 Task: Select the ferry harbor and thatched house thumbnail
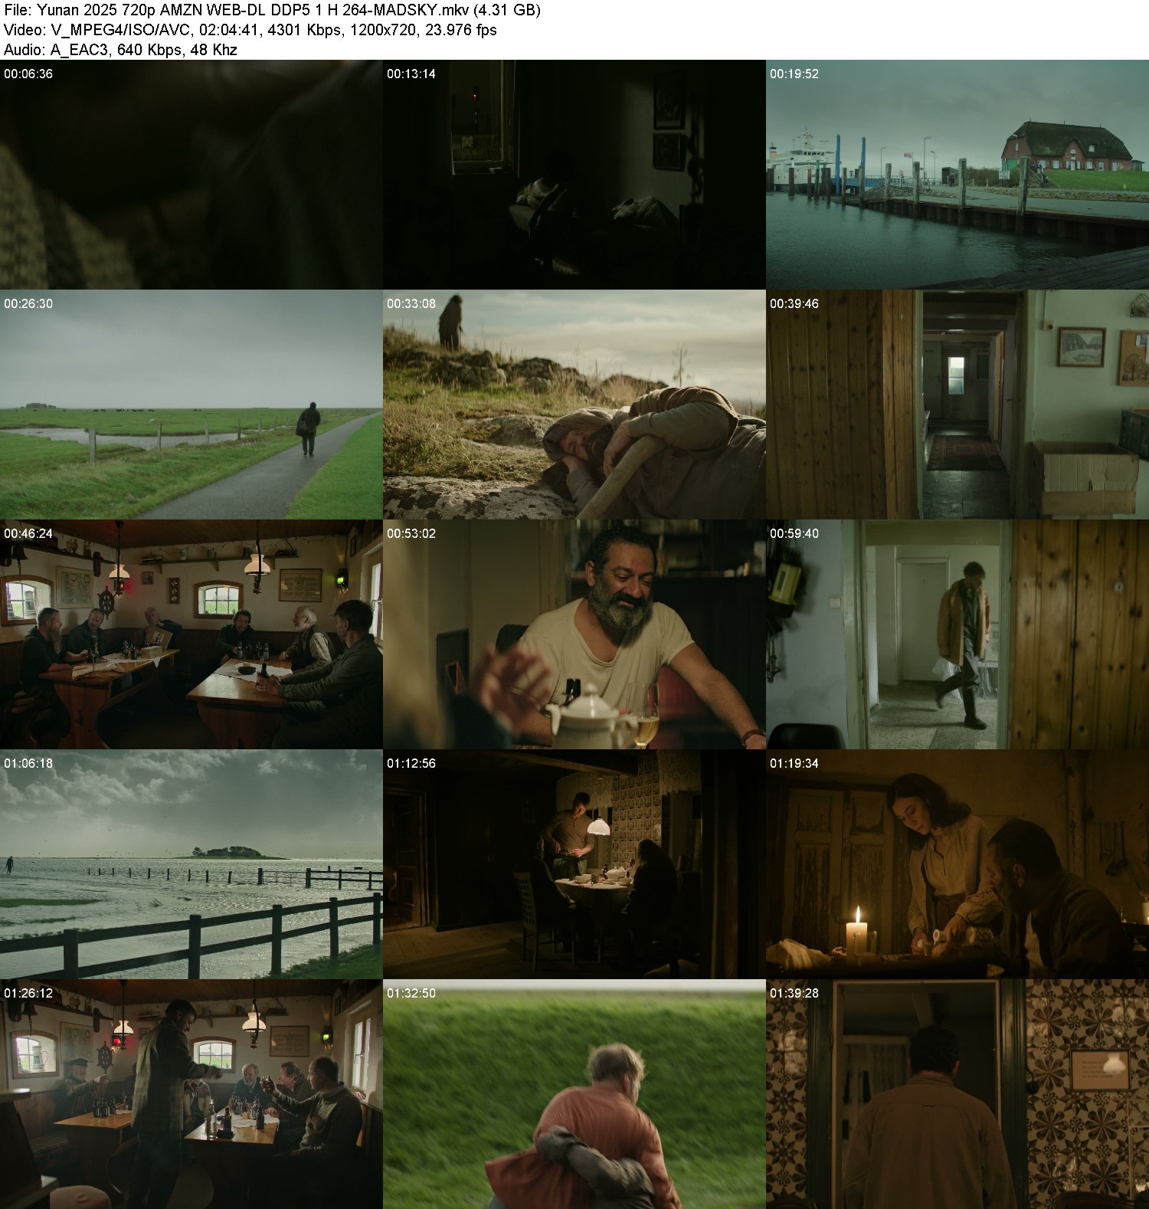(957, 175)
